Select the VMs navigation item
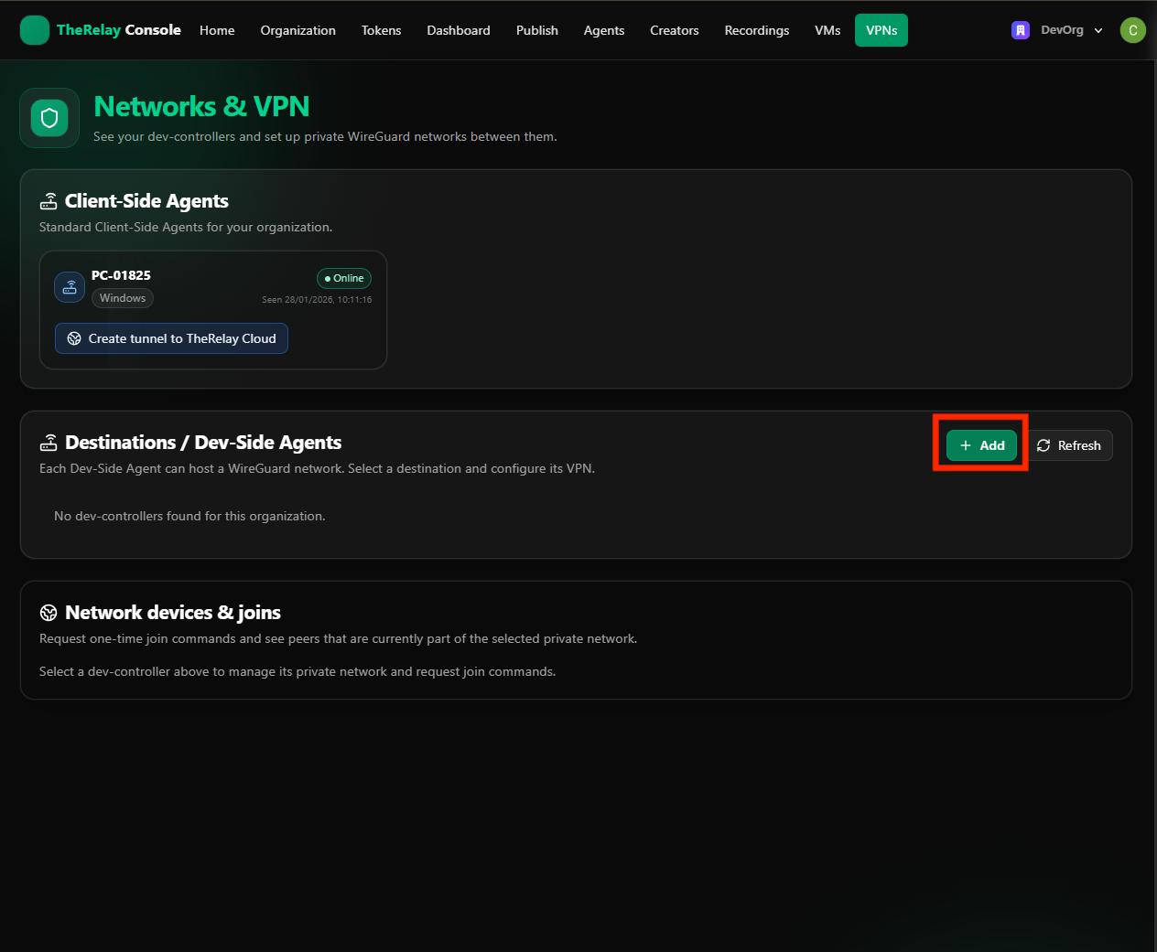Image resolution: width=1157 pixels, height=952 pixels. (x=827, y=29)
